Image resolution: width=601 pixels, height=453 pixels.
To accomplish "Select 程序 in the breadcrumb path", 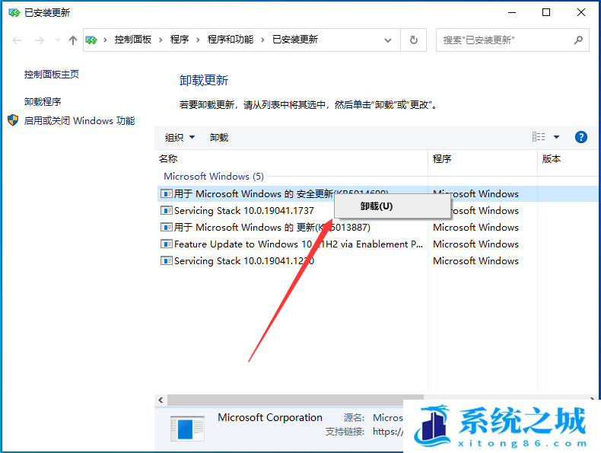I will [180, 40].
